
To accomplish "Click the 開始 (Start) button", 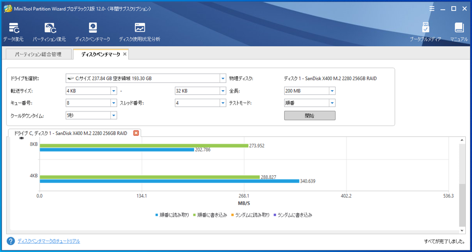I will pyautogui.click(x=310, y=116).
